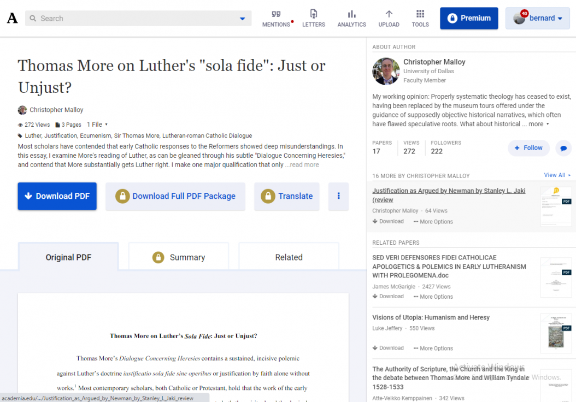Click the locked Translate button
The height and width of the screenshot is (402, 576).
point(286,196)
